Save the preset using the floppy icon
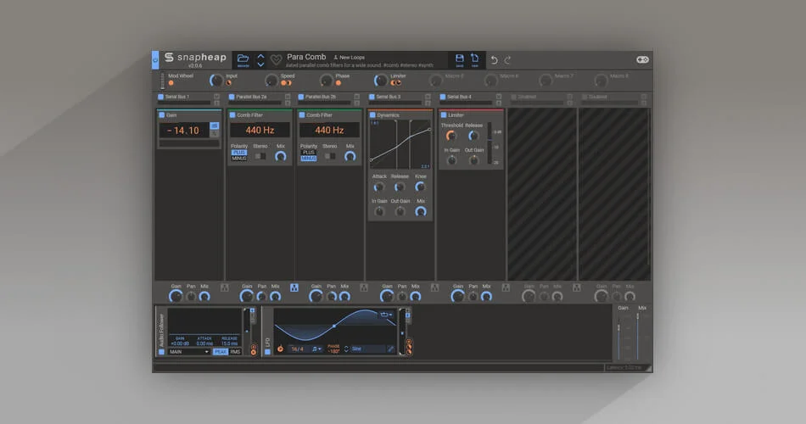 [460, 59]
